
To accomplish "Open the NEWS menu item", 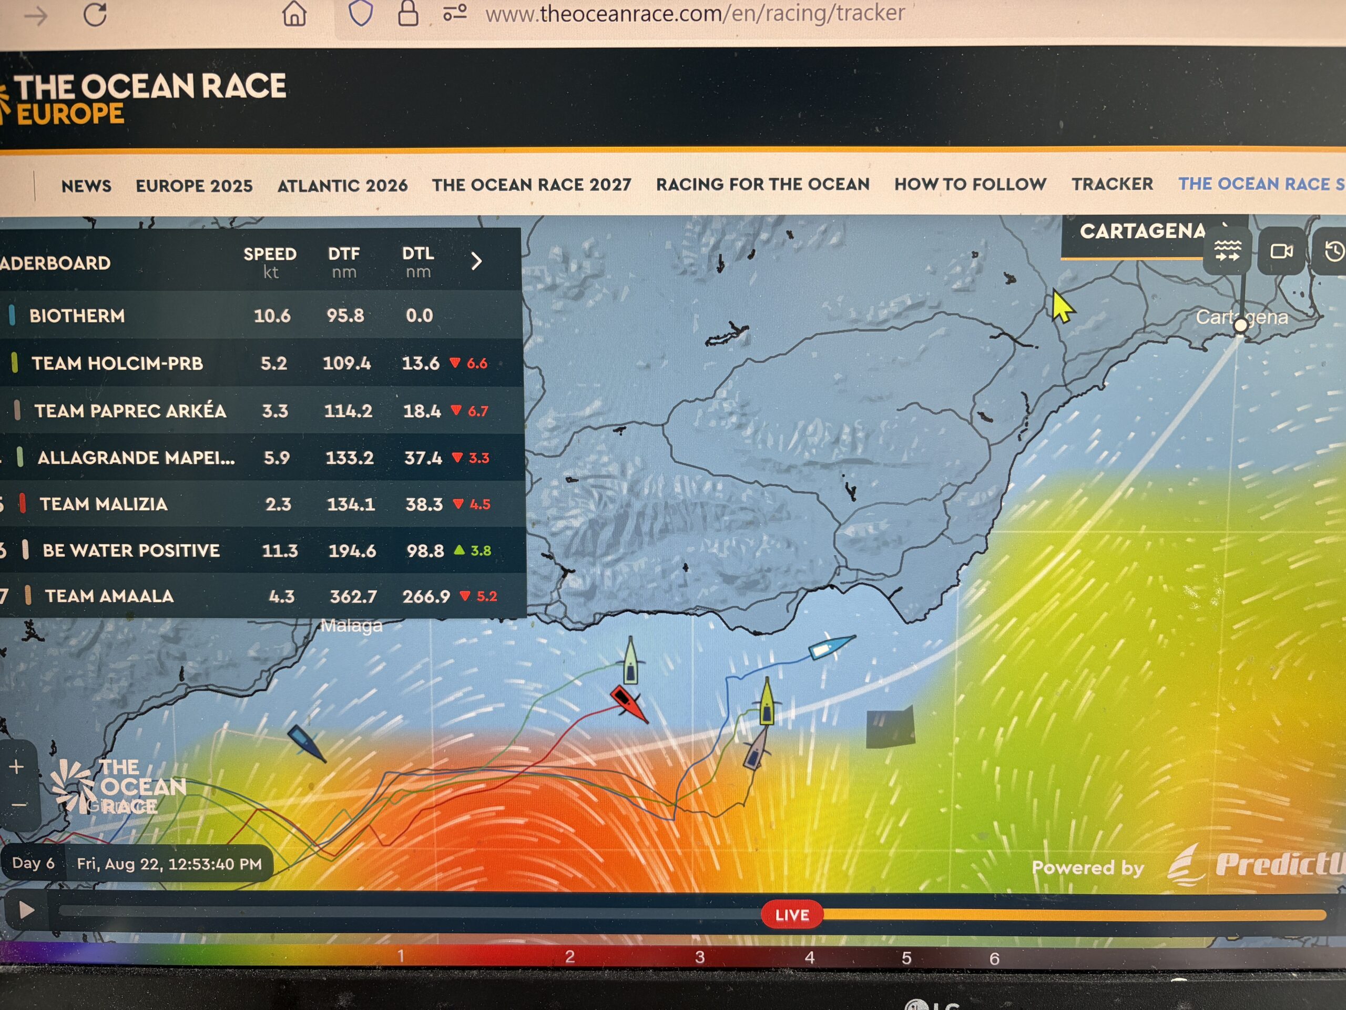I will (86, 186).
